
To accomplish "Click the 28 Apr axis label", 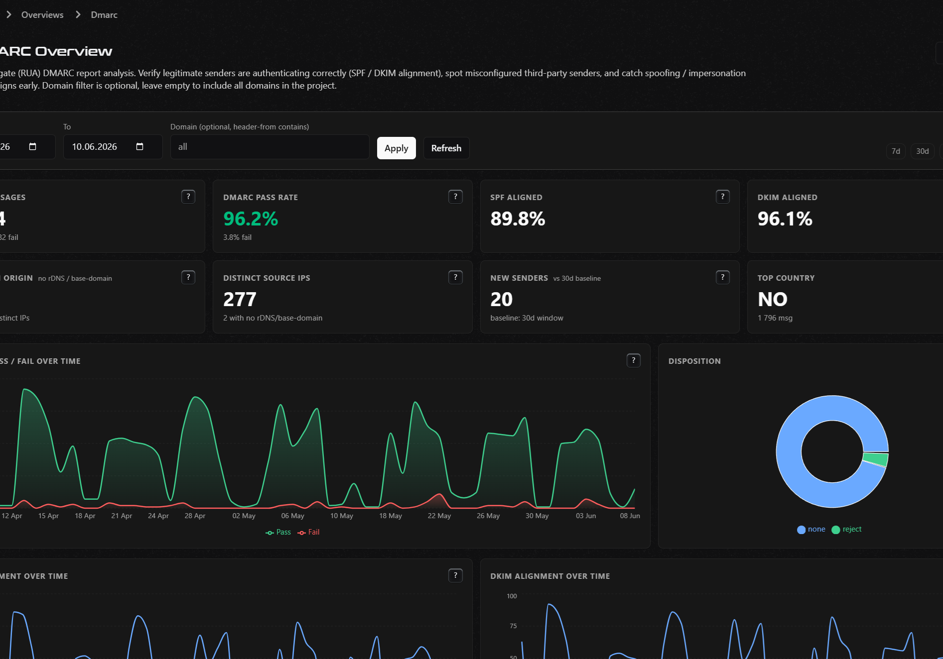I will (x=195, y=516).
